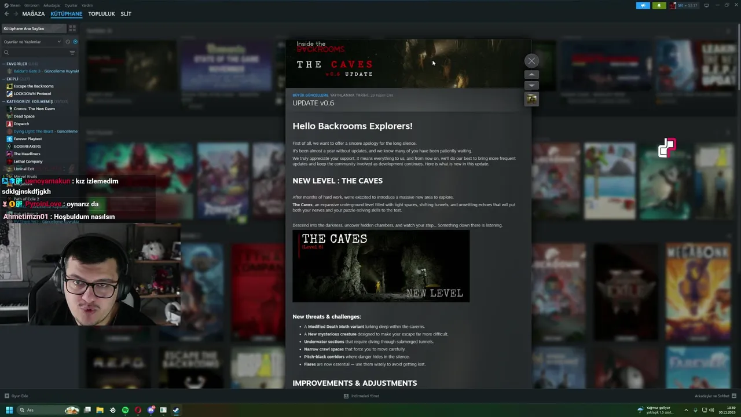The width and height of the screenshot is (741, 417).
Task: Navigate back with the back arrow
Action: click(6, 14)
